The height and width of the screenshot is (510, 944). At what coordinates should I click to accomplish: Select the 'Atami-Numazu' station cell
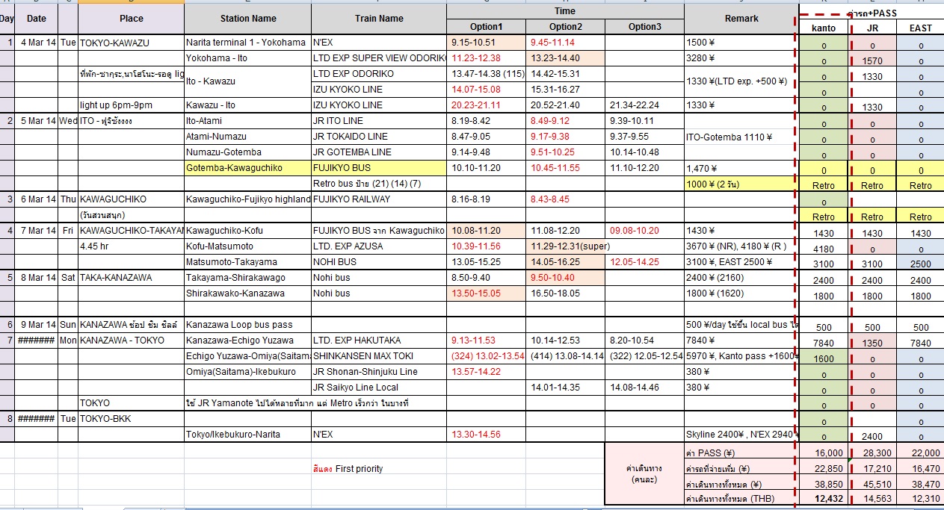pos(248,137)
